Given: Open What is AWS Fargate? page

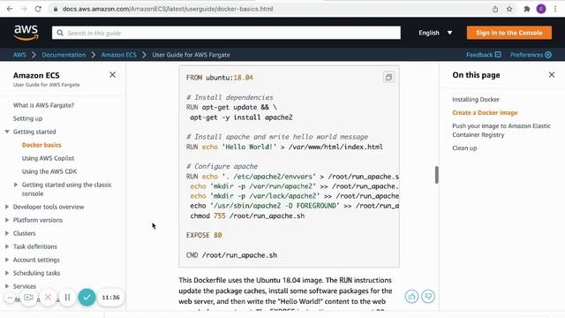Looking at the screenshot, I should click(x=43, y=105).
